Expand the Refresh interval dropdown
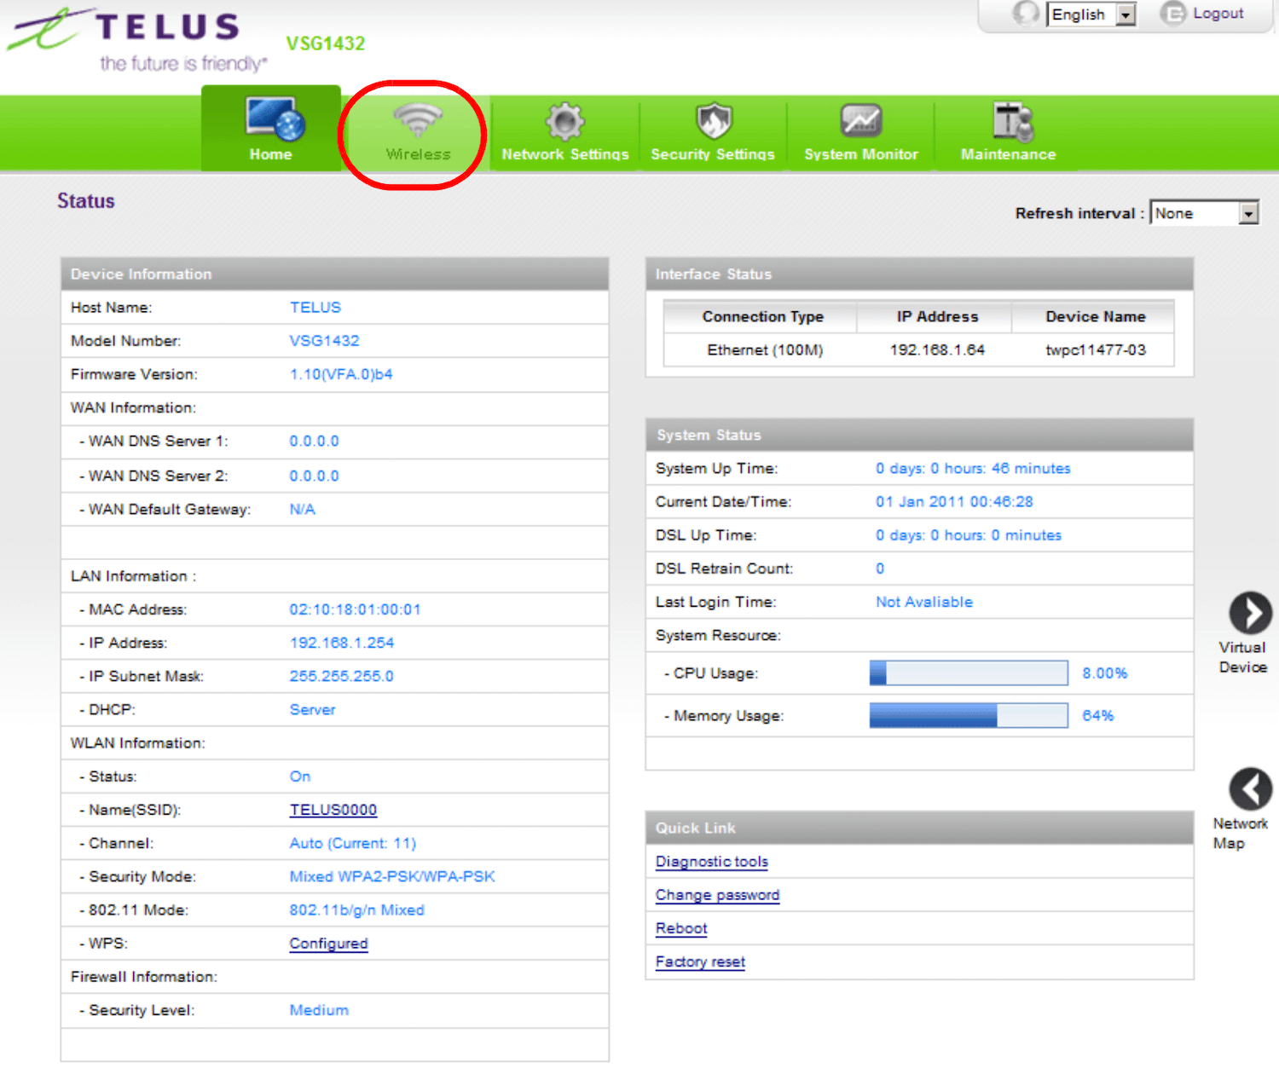 tap(1204, 213)
